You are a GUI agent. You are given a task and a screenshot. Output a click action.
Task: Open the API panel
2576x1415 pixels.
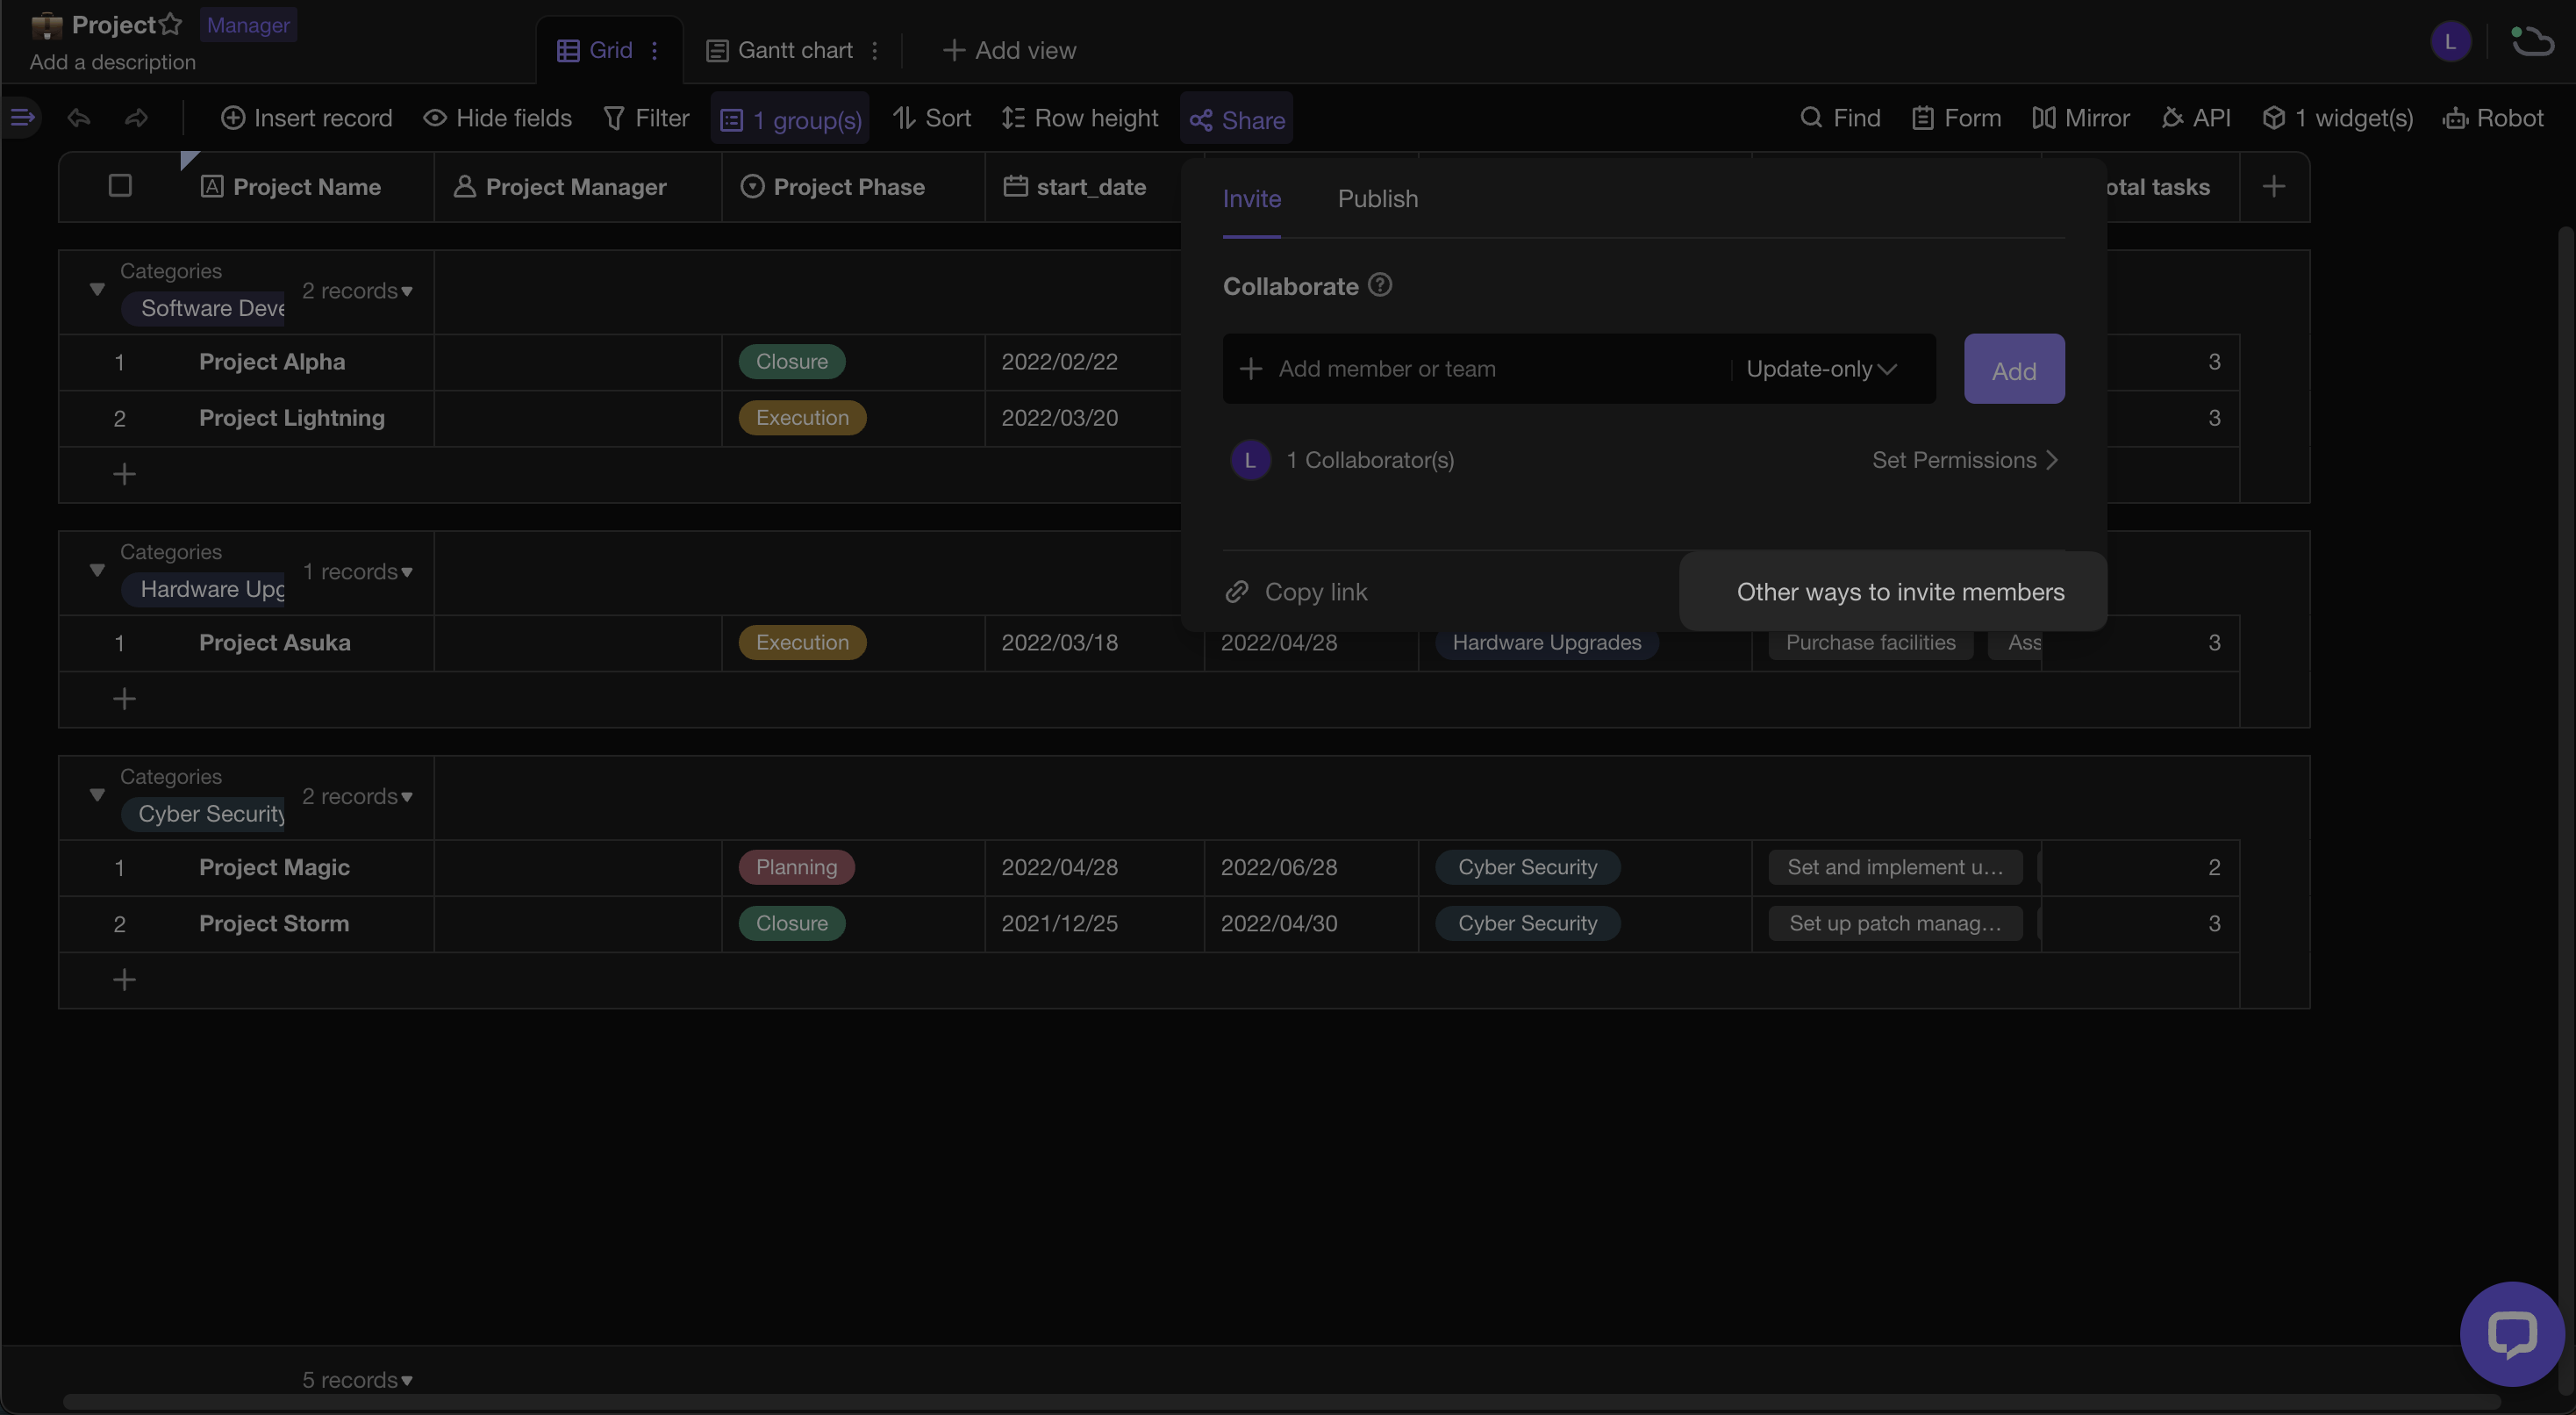pos(2196,119)
